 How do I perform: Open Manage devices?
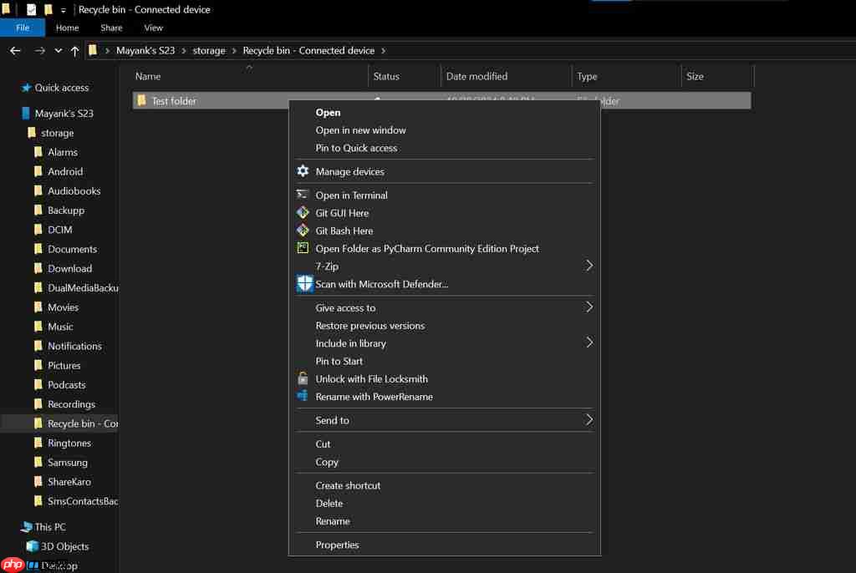[349, 171]
